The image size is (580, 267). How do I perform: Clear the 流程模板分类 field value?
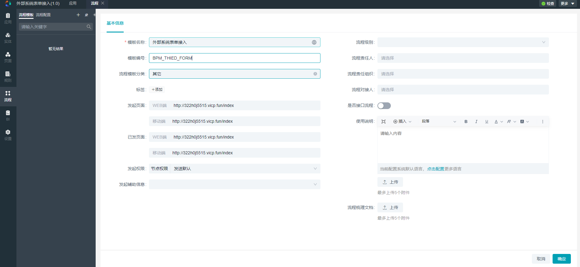tap(315, 74)
